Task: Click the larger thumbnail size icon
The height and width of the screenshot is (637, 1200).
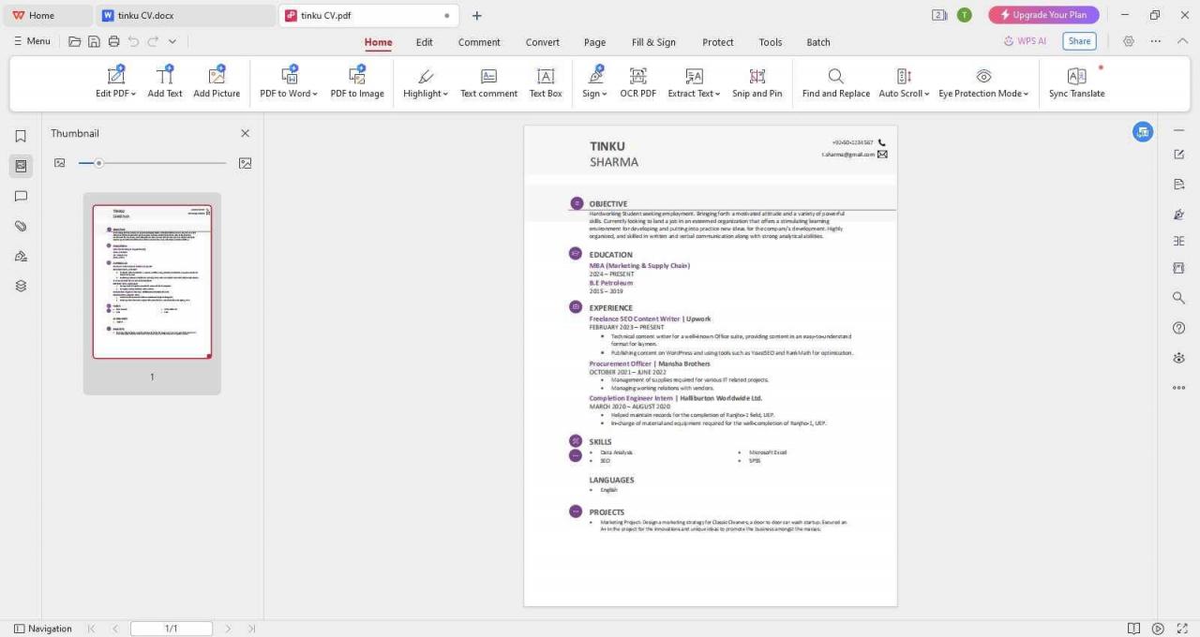Action: point(245,163)
